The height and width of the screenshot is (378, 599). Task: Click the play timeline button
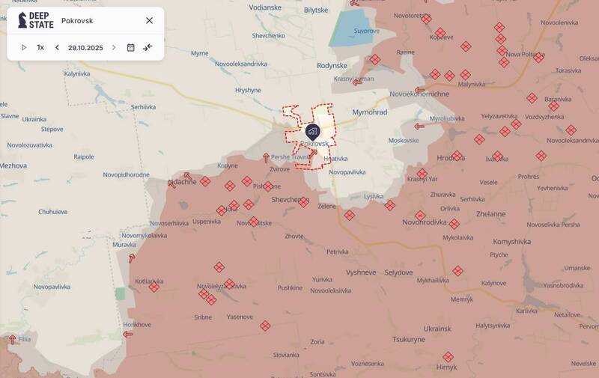point(24,47)
